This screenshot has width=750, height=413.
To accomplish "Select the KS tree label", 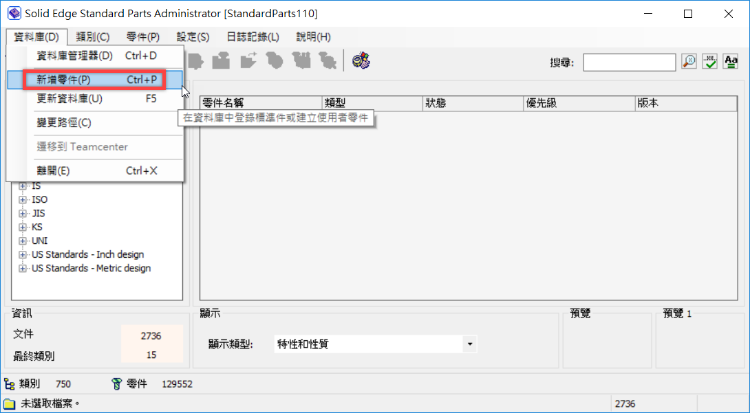I will 37,227.
